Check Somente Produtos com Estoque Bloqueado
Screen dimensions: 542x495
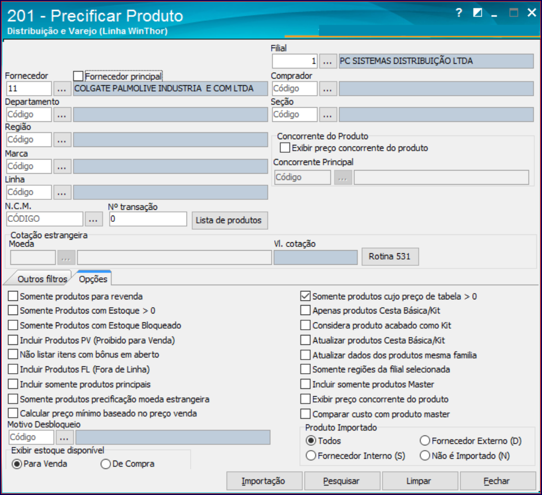pyautogui.click(x=13, y=325)
